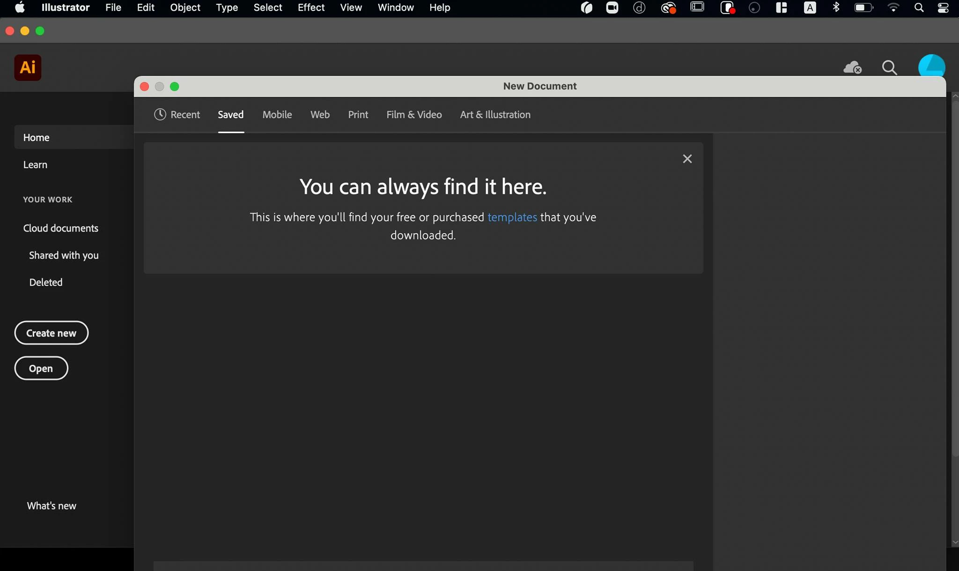
Task: Dismiss the templates info banner
Action: tap(687, 159)
